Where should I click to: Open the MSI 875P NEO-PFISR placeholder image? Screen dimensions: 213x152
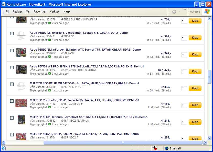(x=21, y=86)
